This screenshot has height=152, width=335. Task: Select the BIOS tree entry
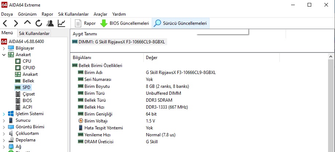(27, 100)
